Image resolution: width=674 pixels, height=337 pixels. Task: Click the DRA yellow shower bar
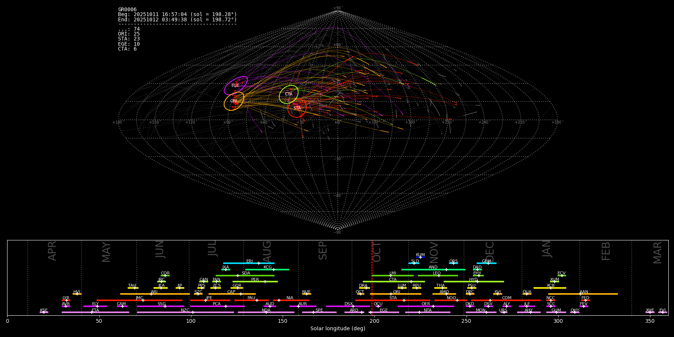click(x=365, y=288)
